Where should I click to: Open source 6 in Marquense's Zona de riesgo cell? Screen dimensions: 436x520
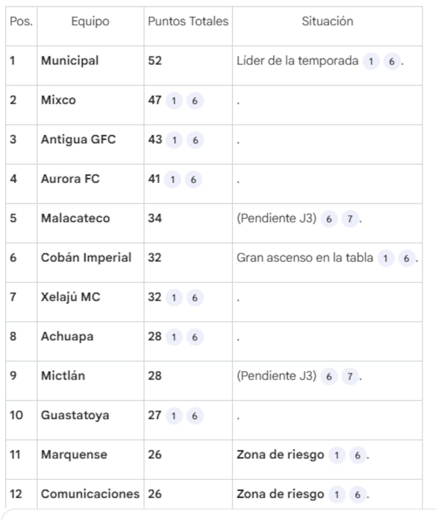(357, 455)
